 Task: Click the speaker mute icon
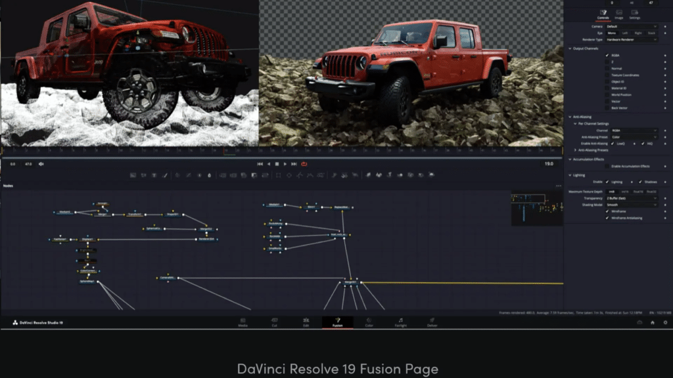coord(41,164)
